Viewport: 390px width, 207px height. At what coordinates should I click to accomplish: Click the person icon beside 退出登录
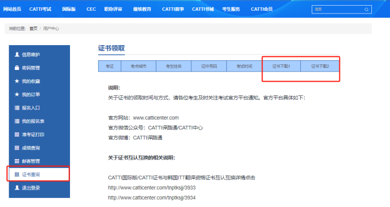pos(17,188)
